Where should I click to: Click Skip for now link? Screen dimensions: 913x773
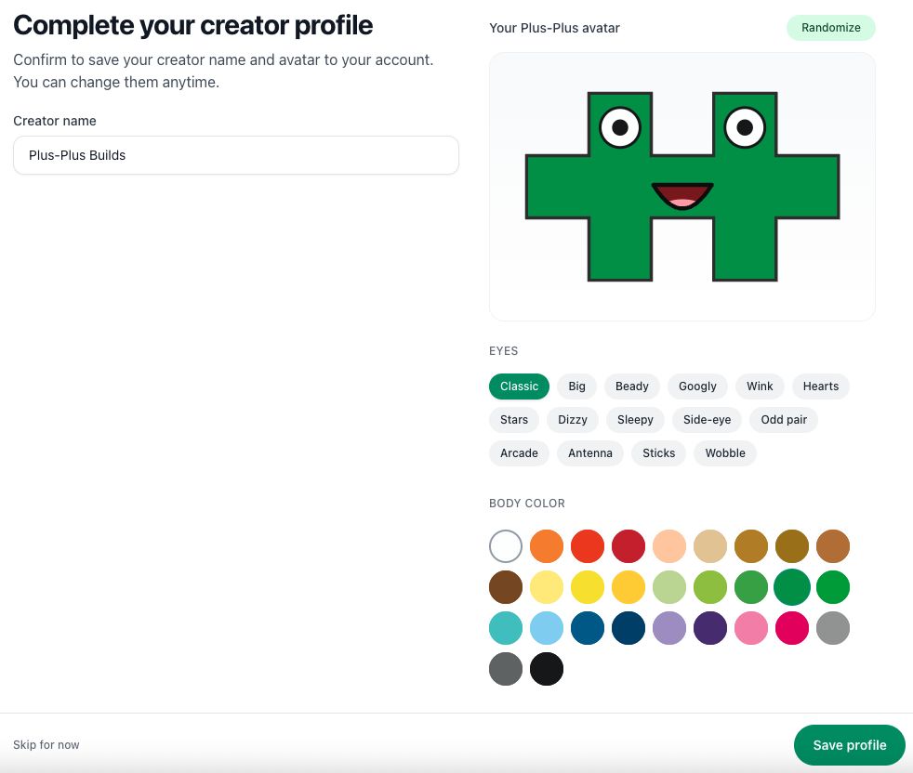pos(46,745)
